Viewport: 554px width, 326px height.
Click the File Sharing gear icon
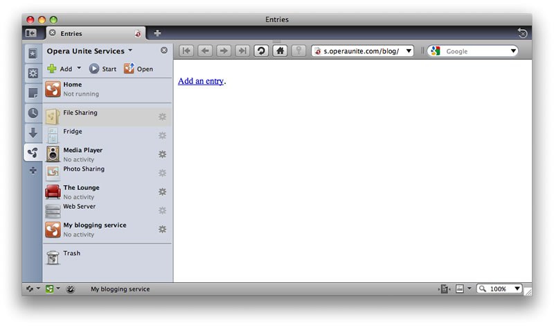pyautogui.click(x=162, y=117)
